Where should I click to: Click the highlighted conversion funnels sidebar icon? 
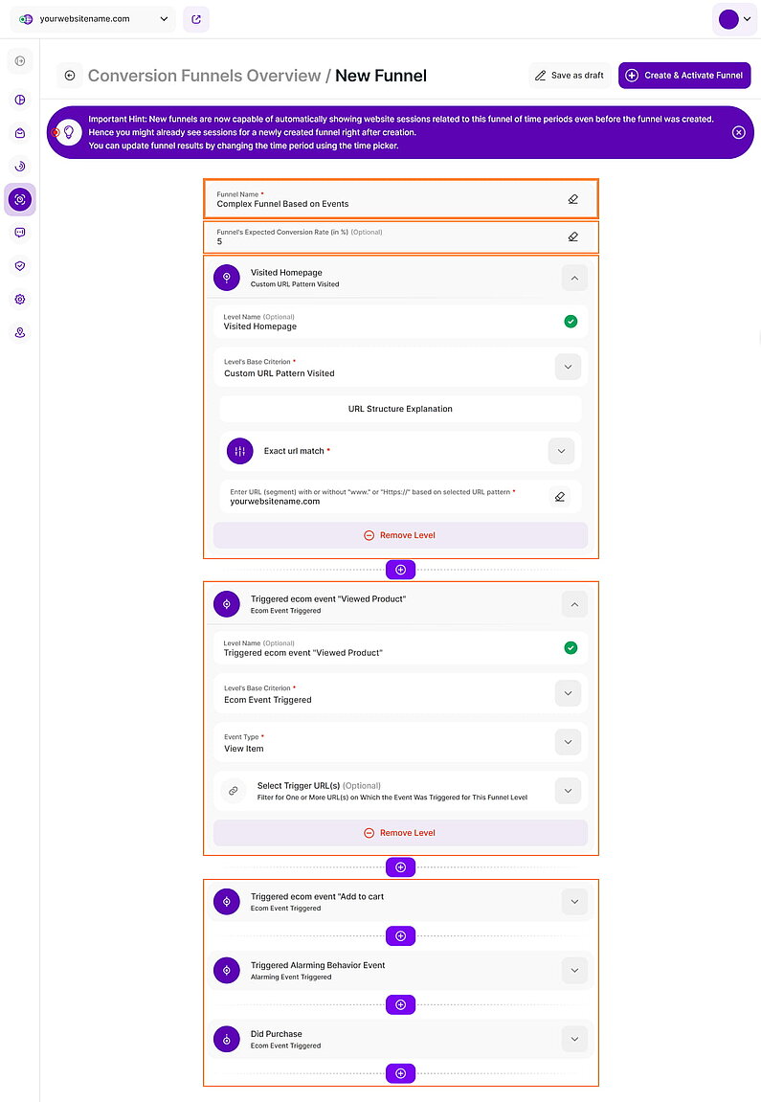tap(21, 199)
